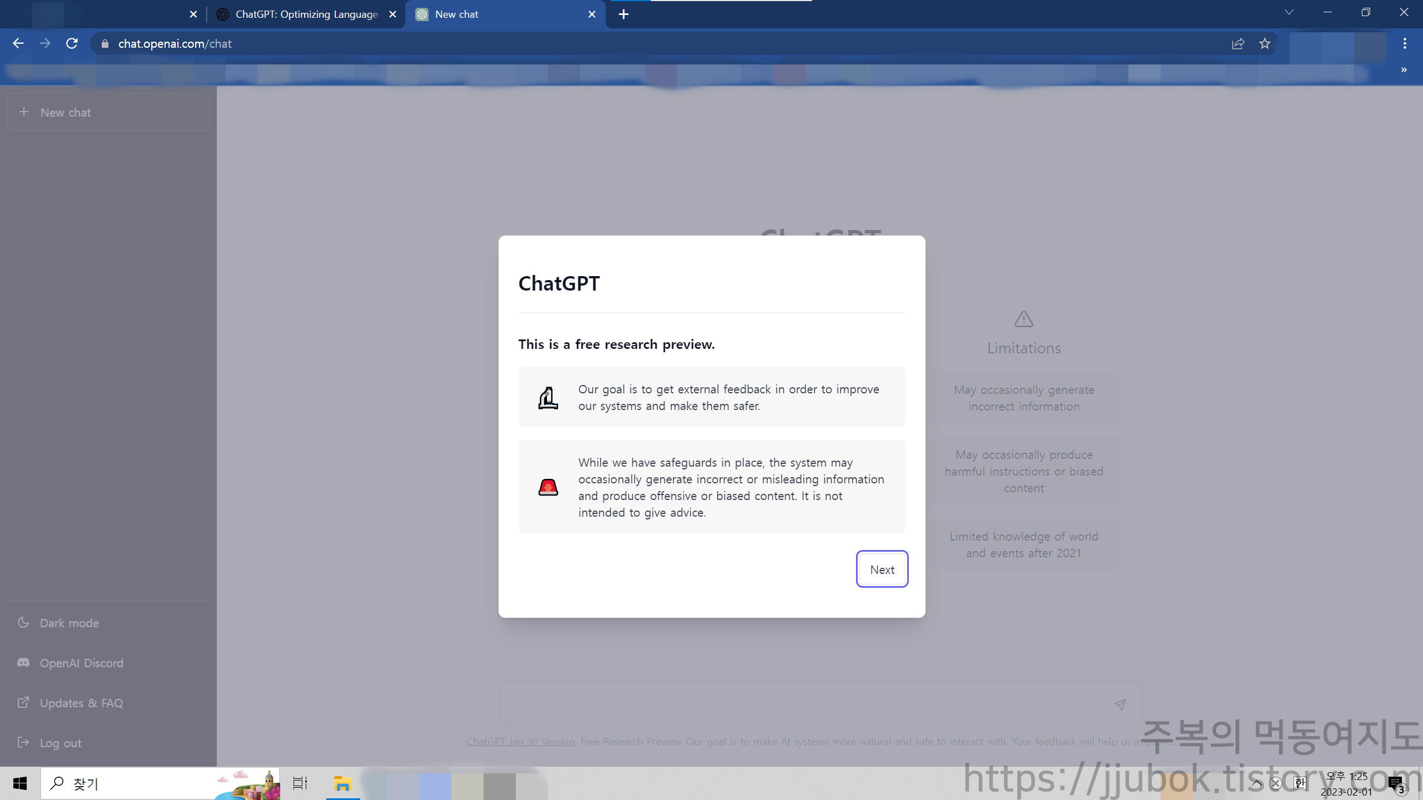The image size is (1423, 800).
Task: Click the browser back arrow
Action: click(18, 43)
